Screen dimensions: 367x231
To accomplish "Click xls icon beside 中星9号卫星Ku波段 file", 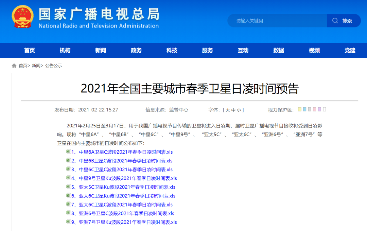I will pyautogui.click(x=68, y=178).
